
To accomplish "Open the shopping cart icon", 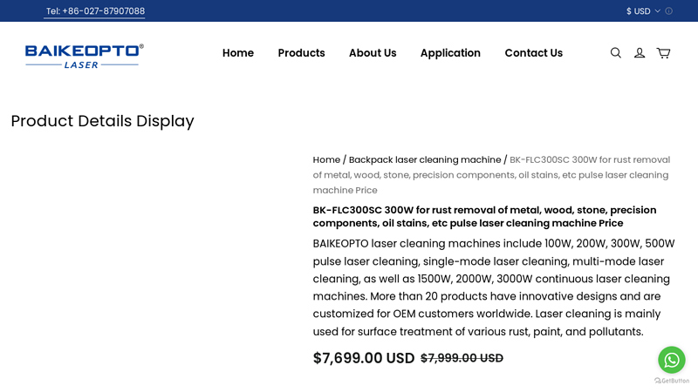I will [663, 53].
